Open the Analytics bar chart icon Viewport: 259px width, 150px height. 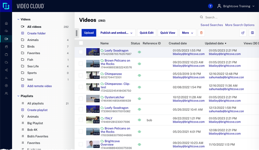pyautogui.click(x=6, y=78)
